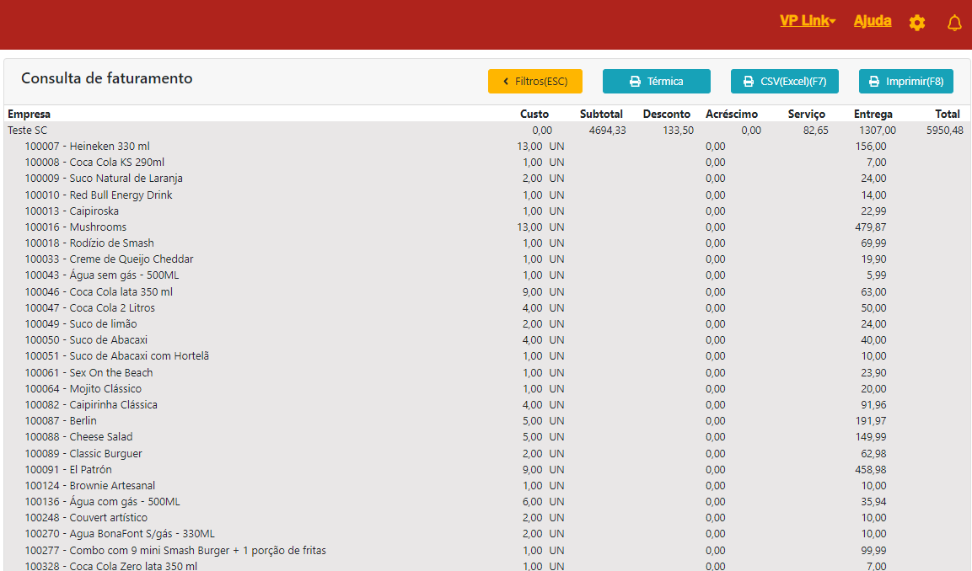Viewport: 972px width, 571px height.
Task: Click the Empresa column header
Action: (30, 114)
